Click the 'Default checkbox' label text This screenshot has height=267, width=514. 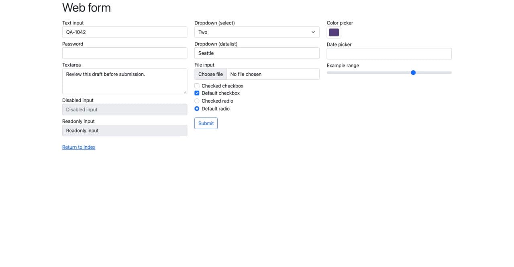coord(221,93)
